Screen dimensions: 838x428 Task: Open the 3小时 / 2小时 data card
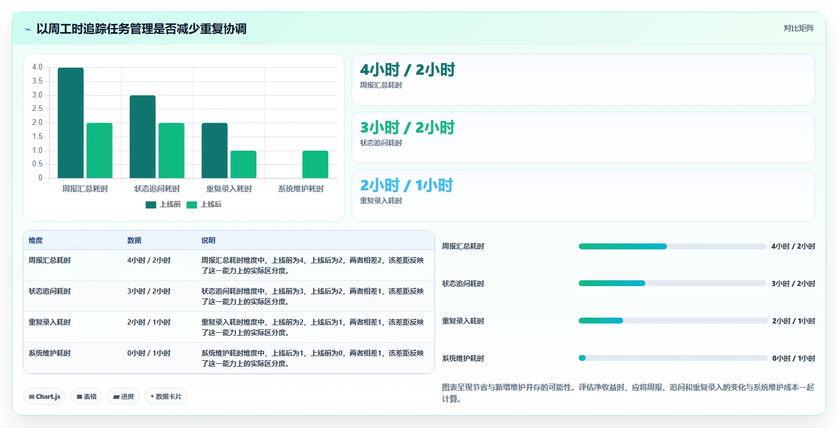pyautogui.click(x=583, y=137)
